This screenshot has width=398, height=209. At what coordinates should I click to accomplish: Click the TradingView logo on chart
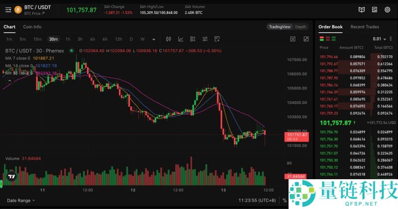click(11, 176)
